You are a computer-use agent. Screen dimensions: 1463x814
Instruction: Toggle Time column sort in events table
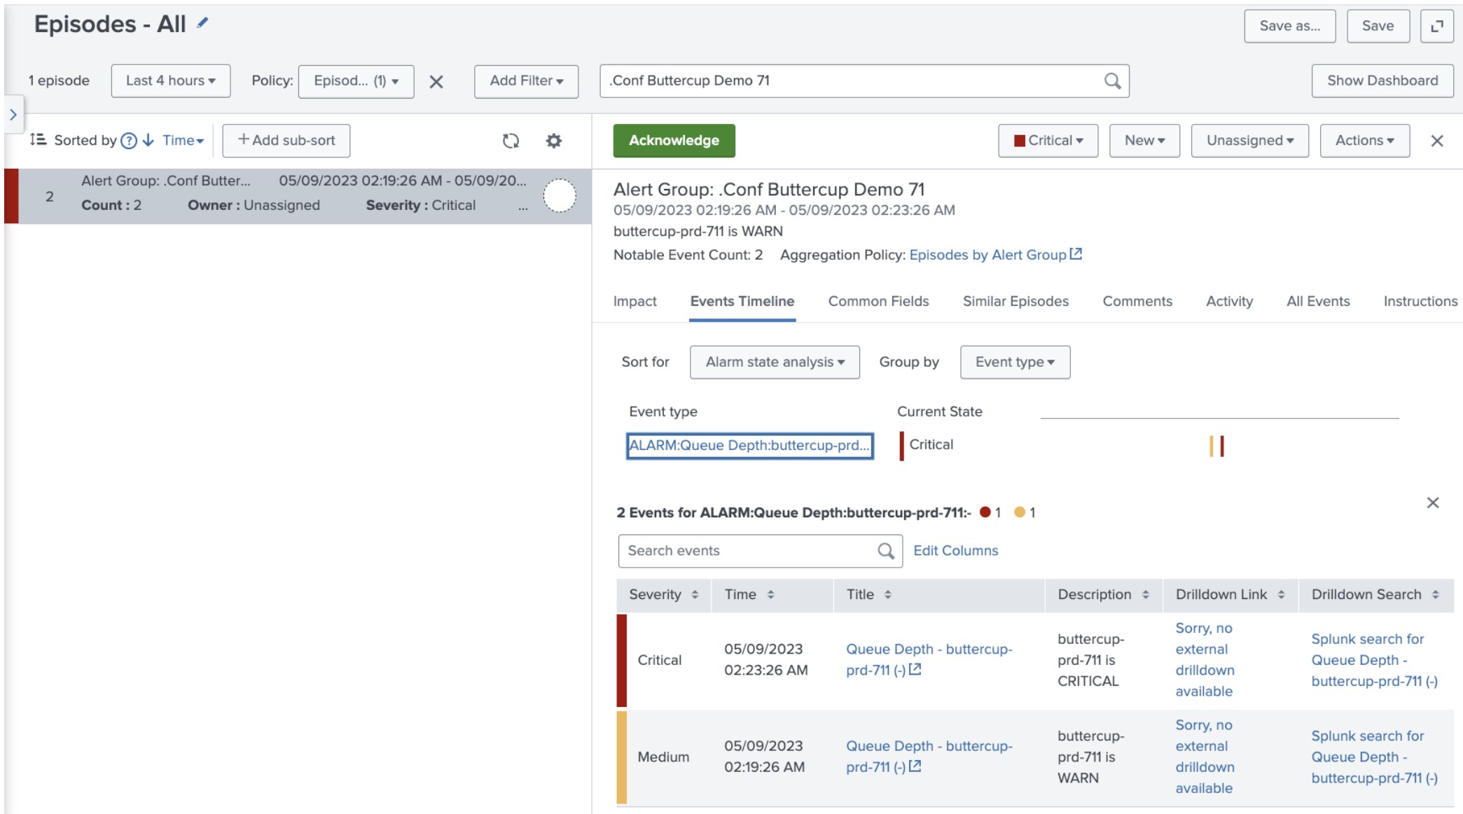click(770, 595)
